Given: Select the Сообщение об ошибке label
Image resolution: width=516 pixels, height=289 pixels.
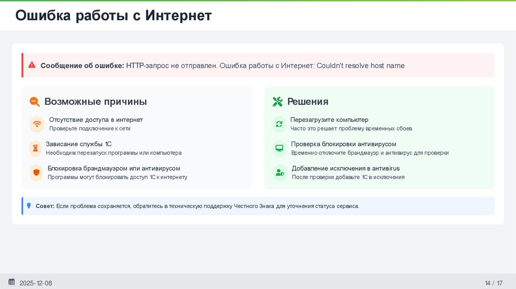Looking at the screenshot, I should [82, 65].
